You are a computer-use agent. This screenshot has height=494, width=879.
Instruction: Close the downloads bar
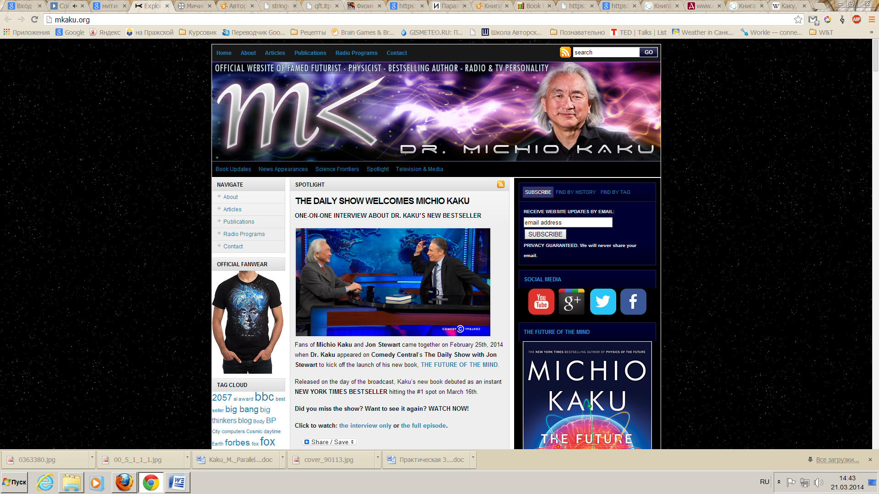(x=870, y=460)
